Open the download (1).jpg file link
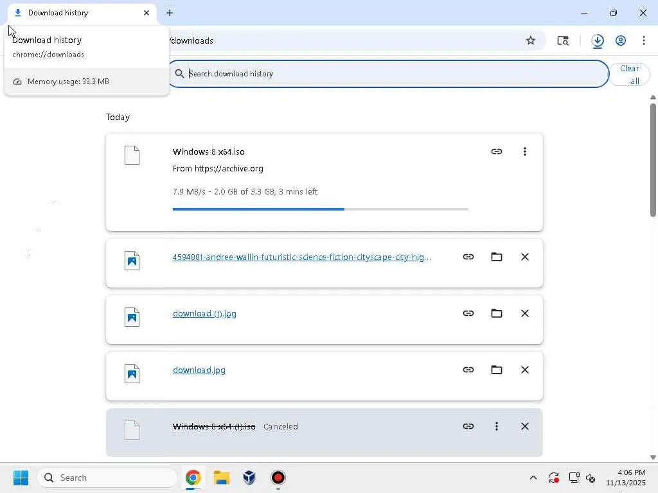Screen dimensions: 658x493 [x=204, y=313]
